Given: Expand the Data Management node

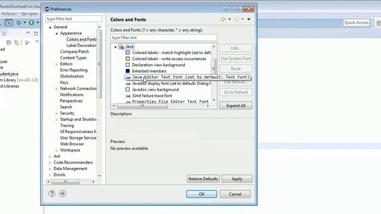Looking at the screenshot, I should coord(50,169).
